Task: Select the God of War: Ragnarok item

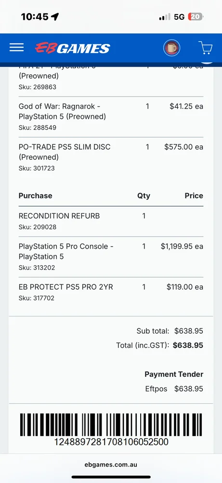Action: 111,117
